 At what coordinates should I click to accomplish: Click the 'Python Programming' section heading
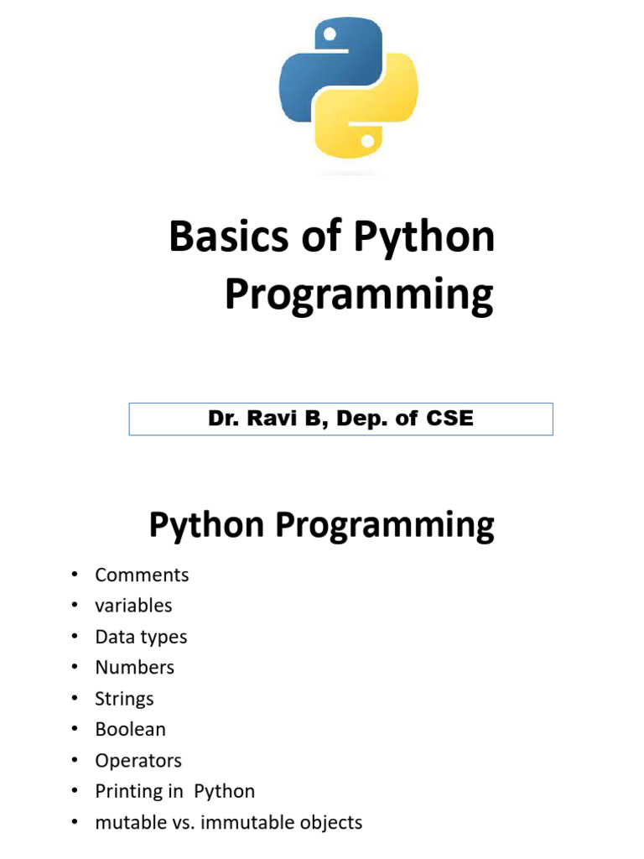coord(321,526)
